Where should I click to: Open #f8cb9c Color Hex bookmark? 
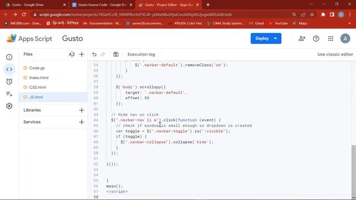185,23
